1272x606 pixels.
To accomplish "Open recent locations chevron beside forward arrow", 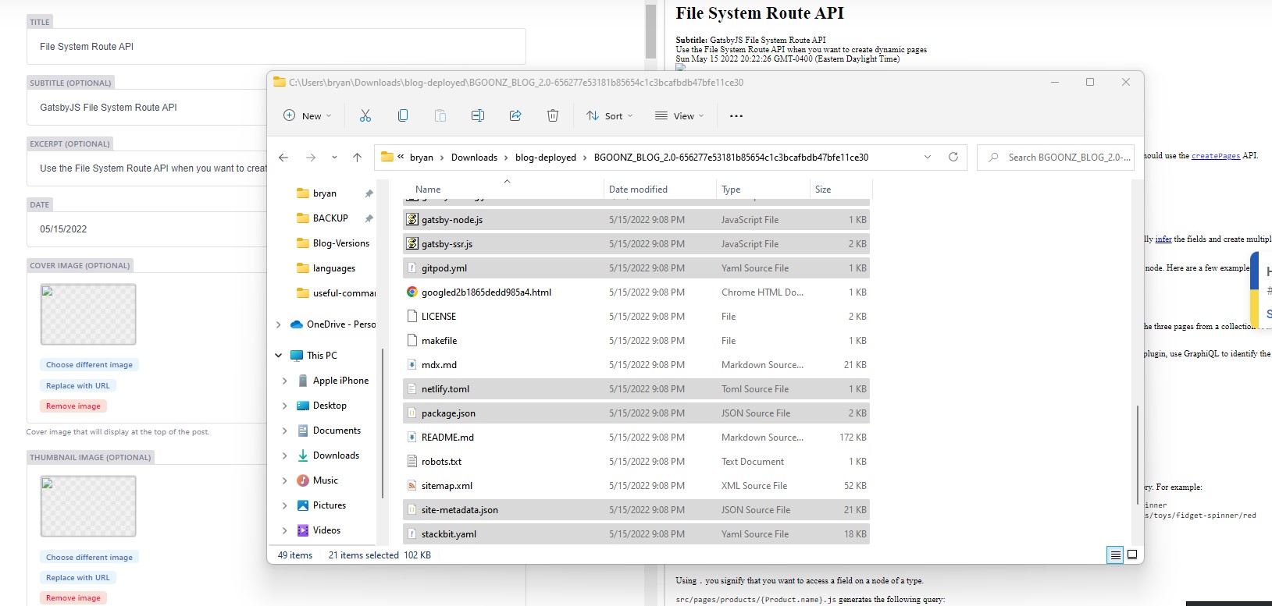I will (x=334, y=158).
